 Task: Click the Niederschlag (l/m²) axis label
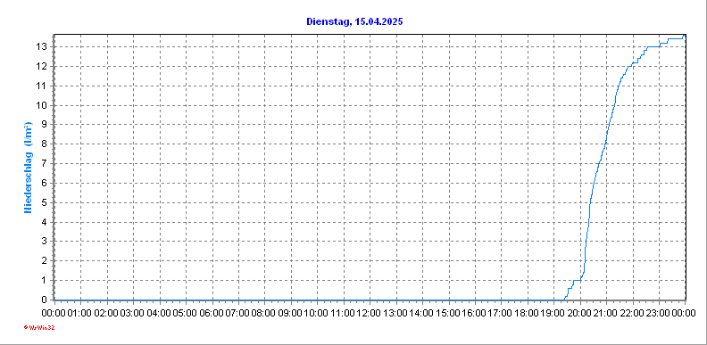tap(29, 167)
